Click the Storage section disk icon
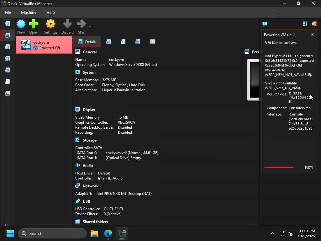 pyautogui.click(x=77, y=140)
